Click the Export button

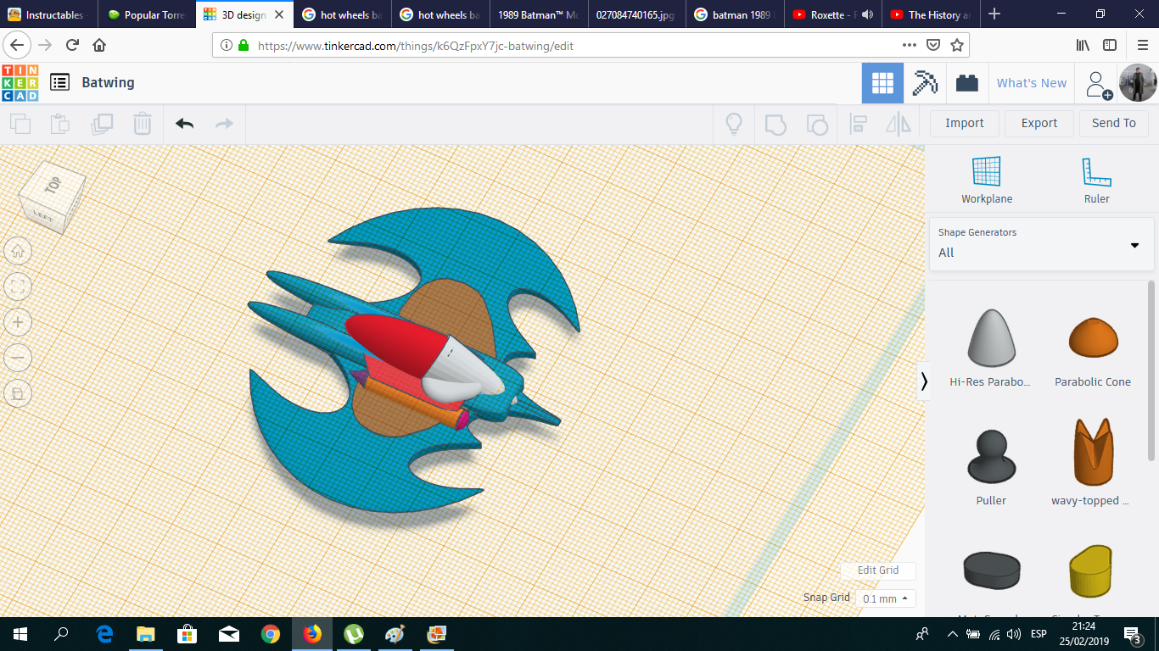1039,124
